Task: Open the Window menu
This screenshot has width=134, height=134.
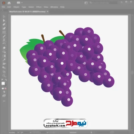Action: [54, 7]
